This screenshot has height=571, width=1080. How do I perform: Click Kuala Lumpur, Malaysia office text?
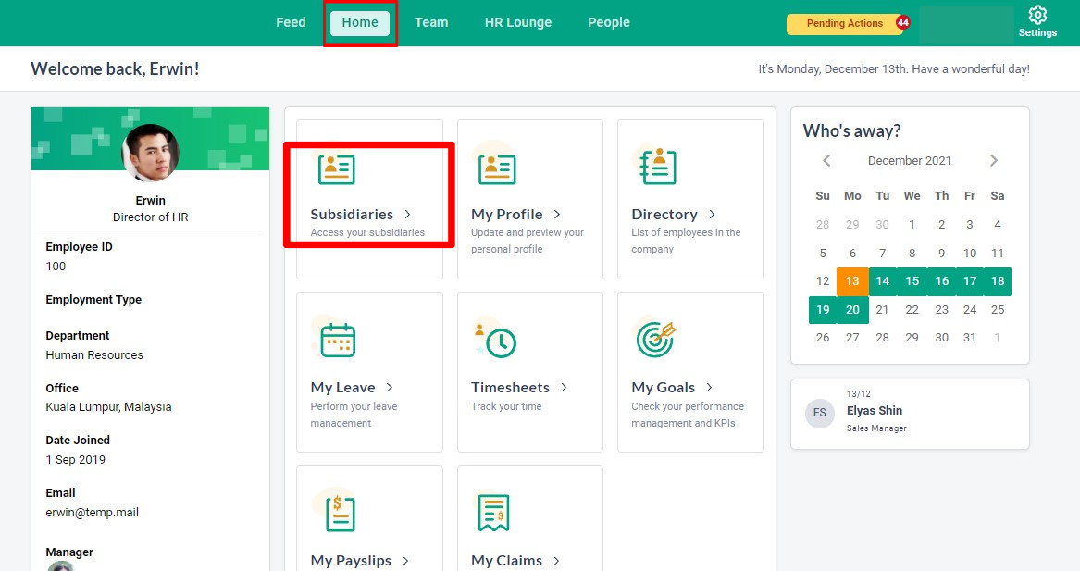[109, 406]
